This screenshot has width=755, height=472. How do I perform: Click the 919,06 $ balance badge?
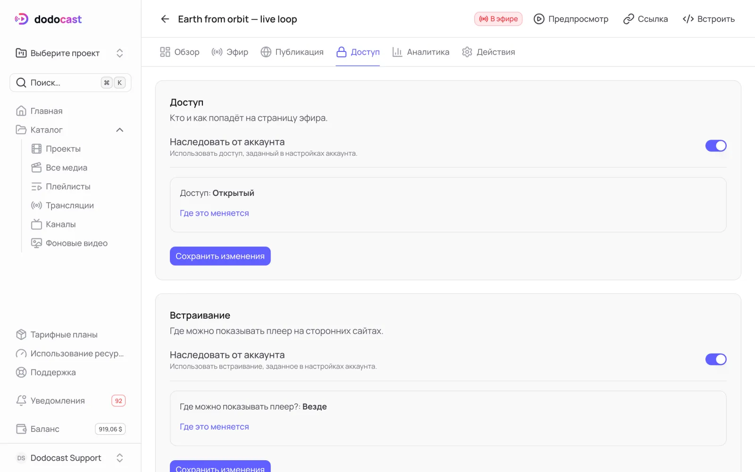click(110, 429)
